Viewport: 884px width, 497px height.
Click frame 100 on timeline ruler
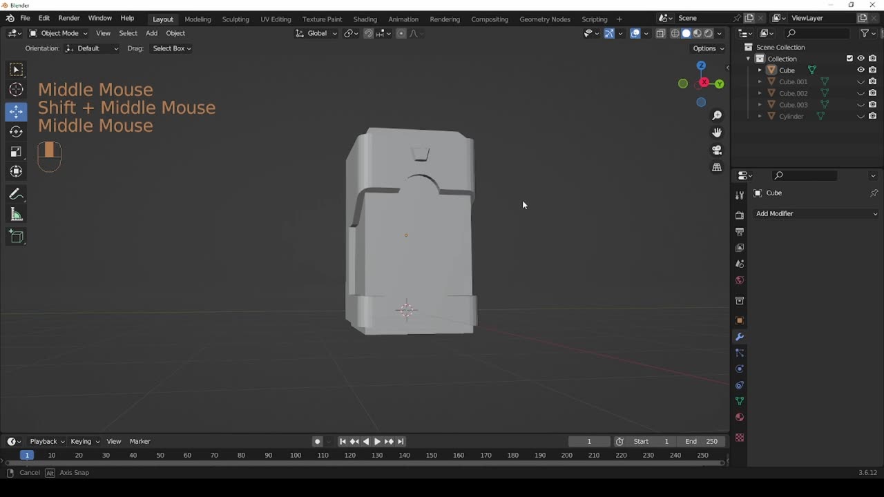(296, 455)
